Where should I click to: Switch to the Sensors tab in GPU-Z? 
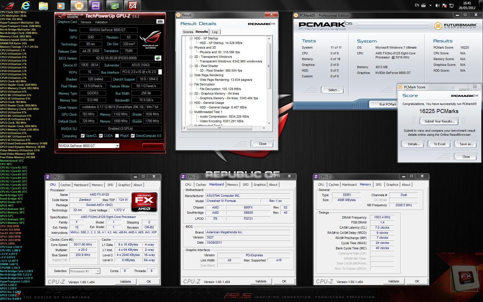pos(86,22)
